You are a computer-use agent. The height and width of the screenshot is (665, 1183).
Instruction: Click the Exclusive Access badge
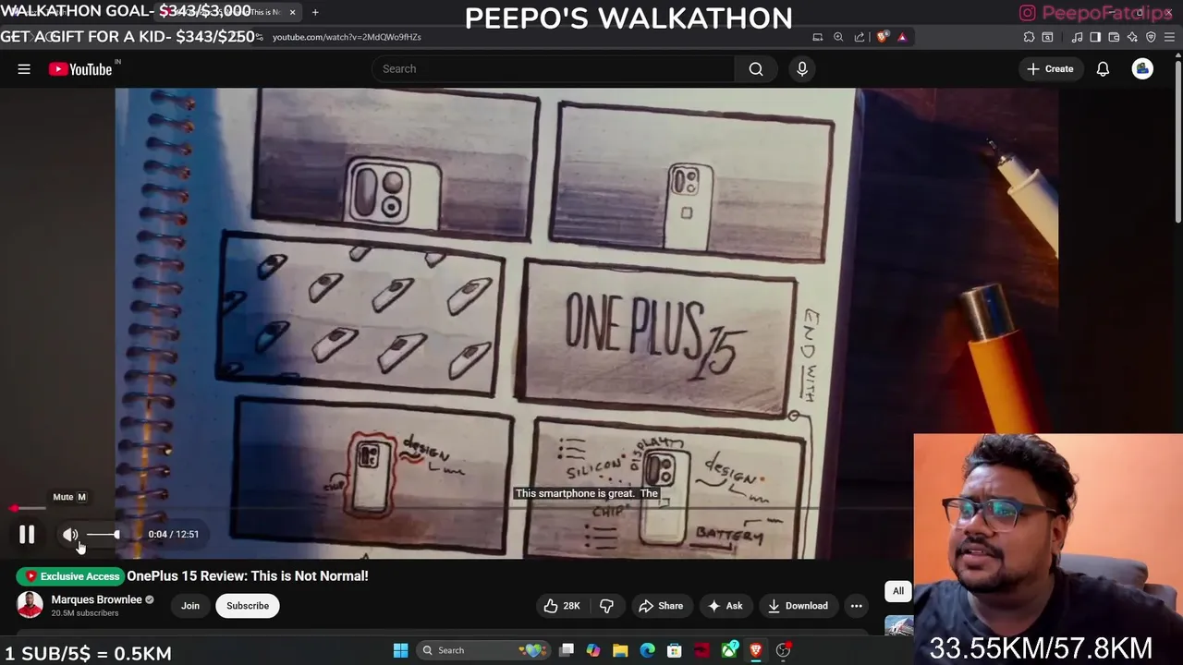click(x=72, y=576)
